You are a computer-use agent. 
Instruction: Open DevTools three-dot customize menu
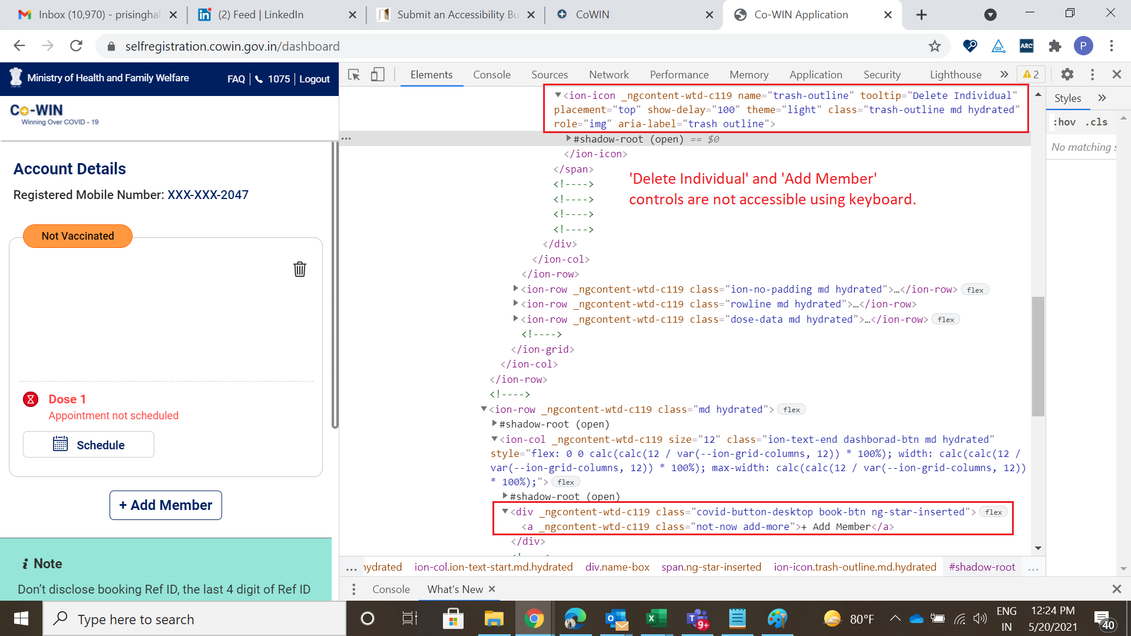point(1092,74)
